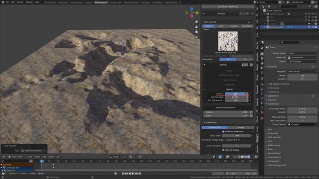Click the Blender logo icon in menu bar
The image size is (319, 179).
[x=3, y=2]
